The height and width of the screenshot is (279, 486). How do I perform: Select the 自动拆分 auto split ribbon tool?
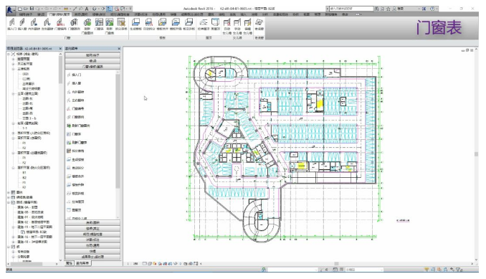149,24
